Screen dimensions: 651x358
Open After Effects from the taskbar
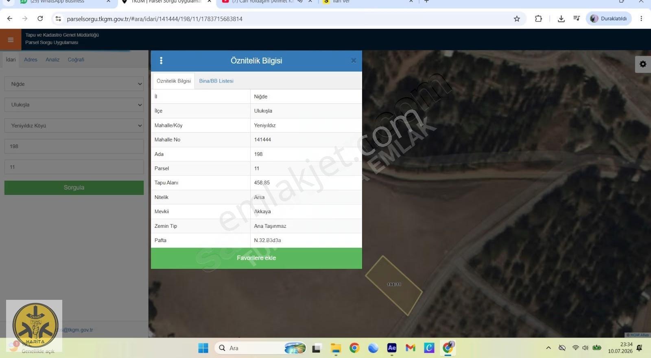pyautogui.click(x=392, y=348)
